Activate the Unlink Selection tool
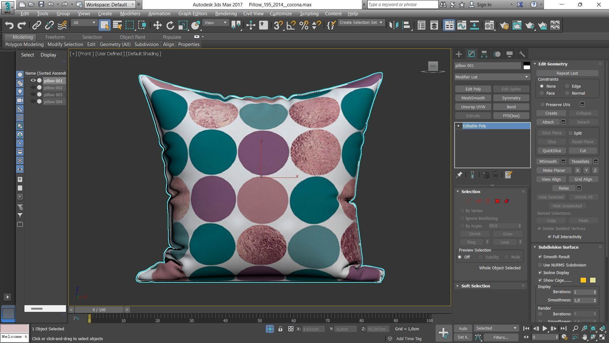609x343 pixels. point(49,25)
